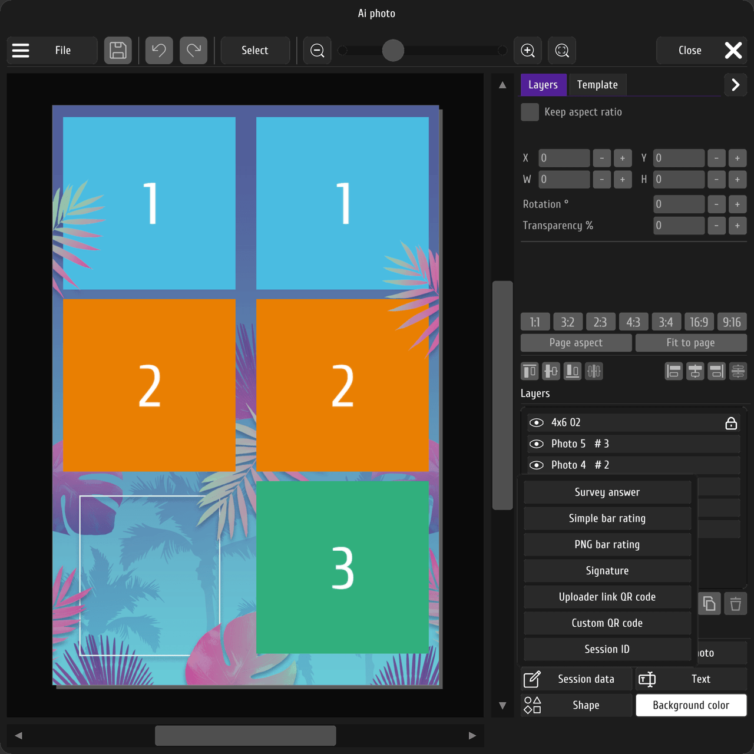Screen dimensions: 754x754
Task: Click the distribute vertically icon
Action: tap(738, 371)
